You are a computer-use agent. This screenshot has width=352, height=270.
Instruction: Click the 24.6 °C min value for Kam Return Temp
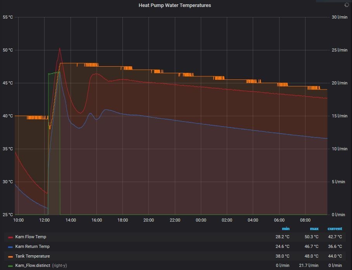(x=282, y=246)
